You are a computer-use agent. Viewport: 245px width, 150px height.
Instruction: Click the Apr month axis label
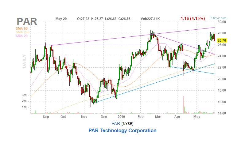(177, 117)
